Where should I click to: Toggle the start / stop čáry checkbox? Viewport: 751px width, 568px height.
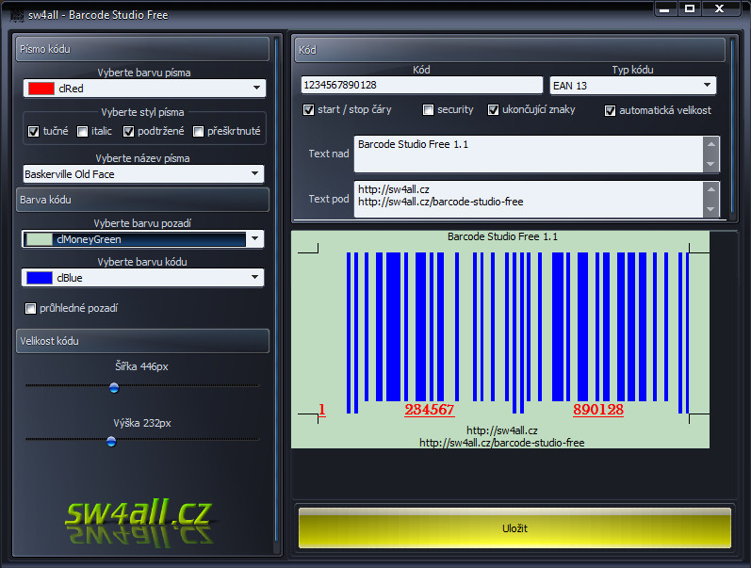click(x=308, y=110)
